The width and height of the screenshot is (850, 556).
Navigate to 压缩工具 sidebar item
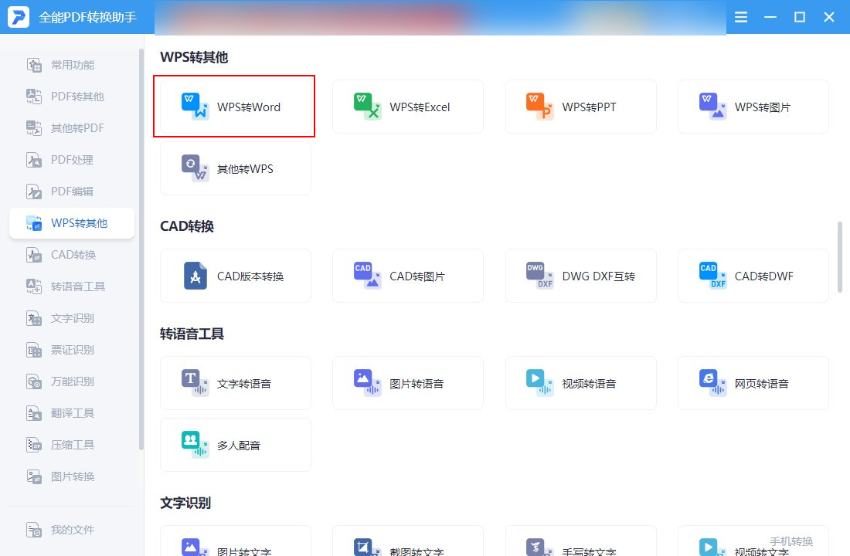(x=72, y=445)
